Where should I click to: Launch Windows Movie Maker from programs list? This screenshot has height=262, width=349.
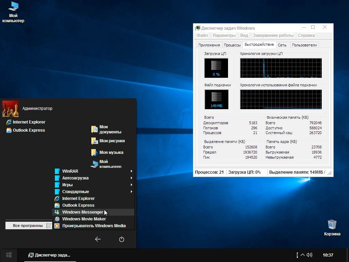(93, 219)
